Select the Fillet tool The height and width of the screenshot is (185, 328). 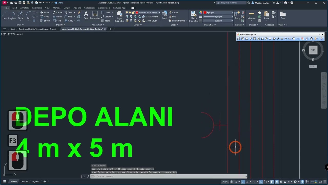[68, 16]
